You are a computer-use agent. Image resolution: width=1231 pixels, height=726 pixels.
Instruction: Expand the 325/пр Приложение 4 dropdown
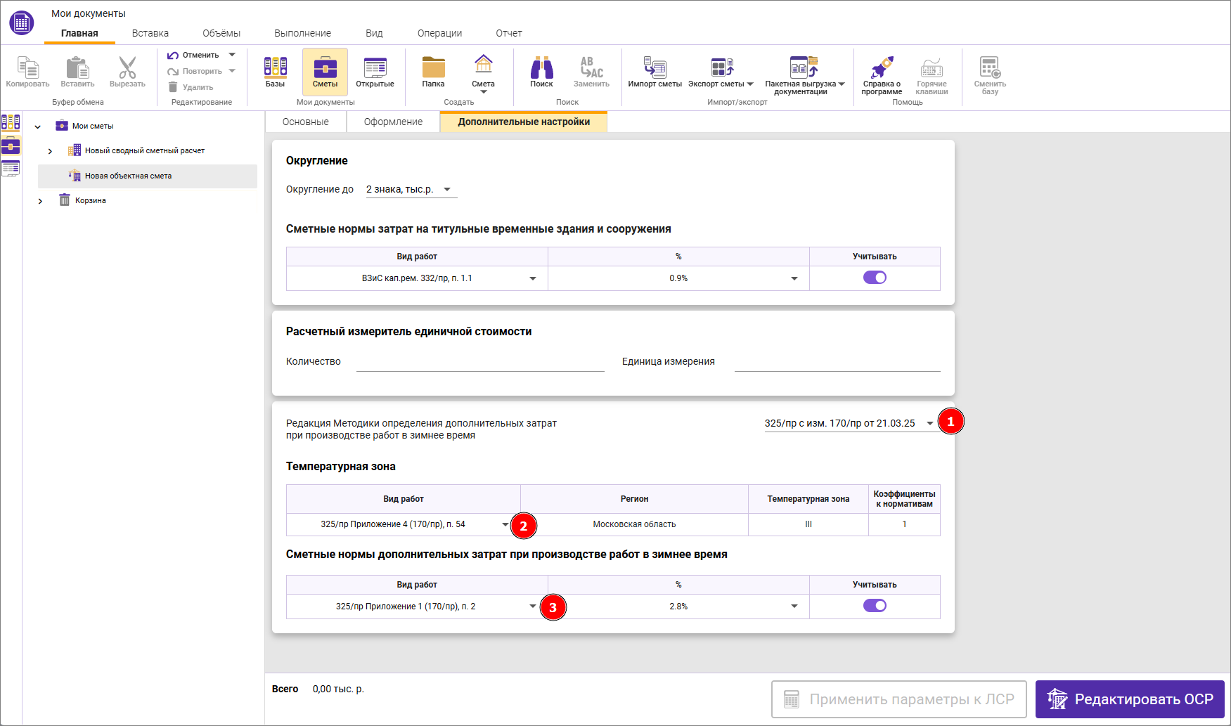tap(505, 524)
